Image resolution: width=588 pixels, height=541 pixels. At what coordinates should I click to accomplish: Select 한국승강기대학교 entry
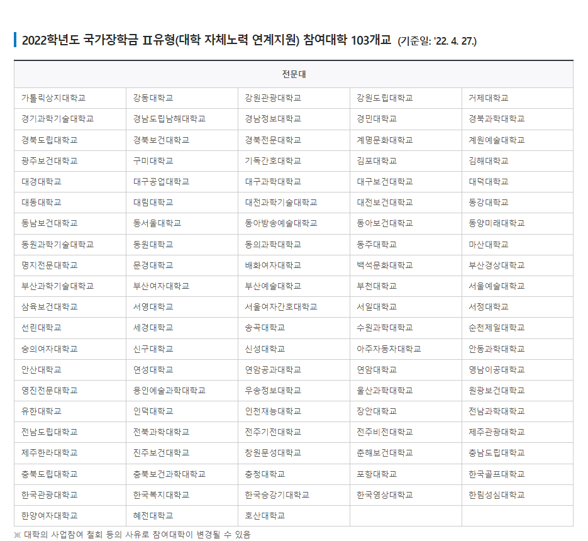click(294, 495)
